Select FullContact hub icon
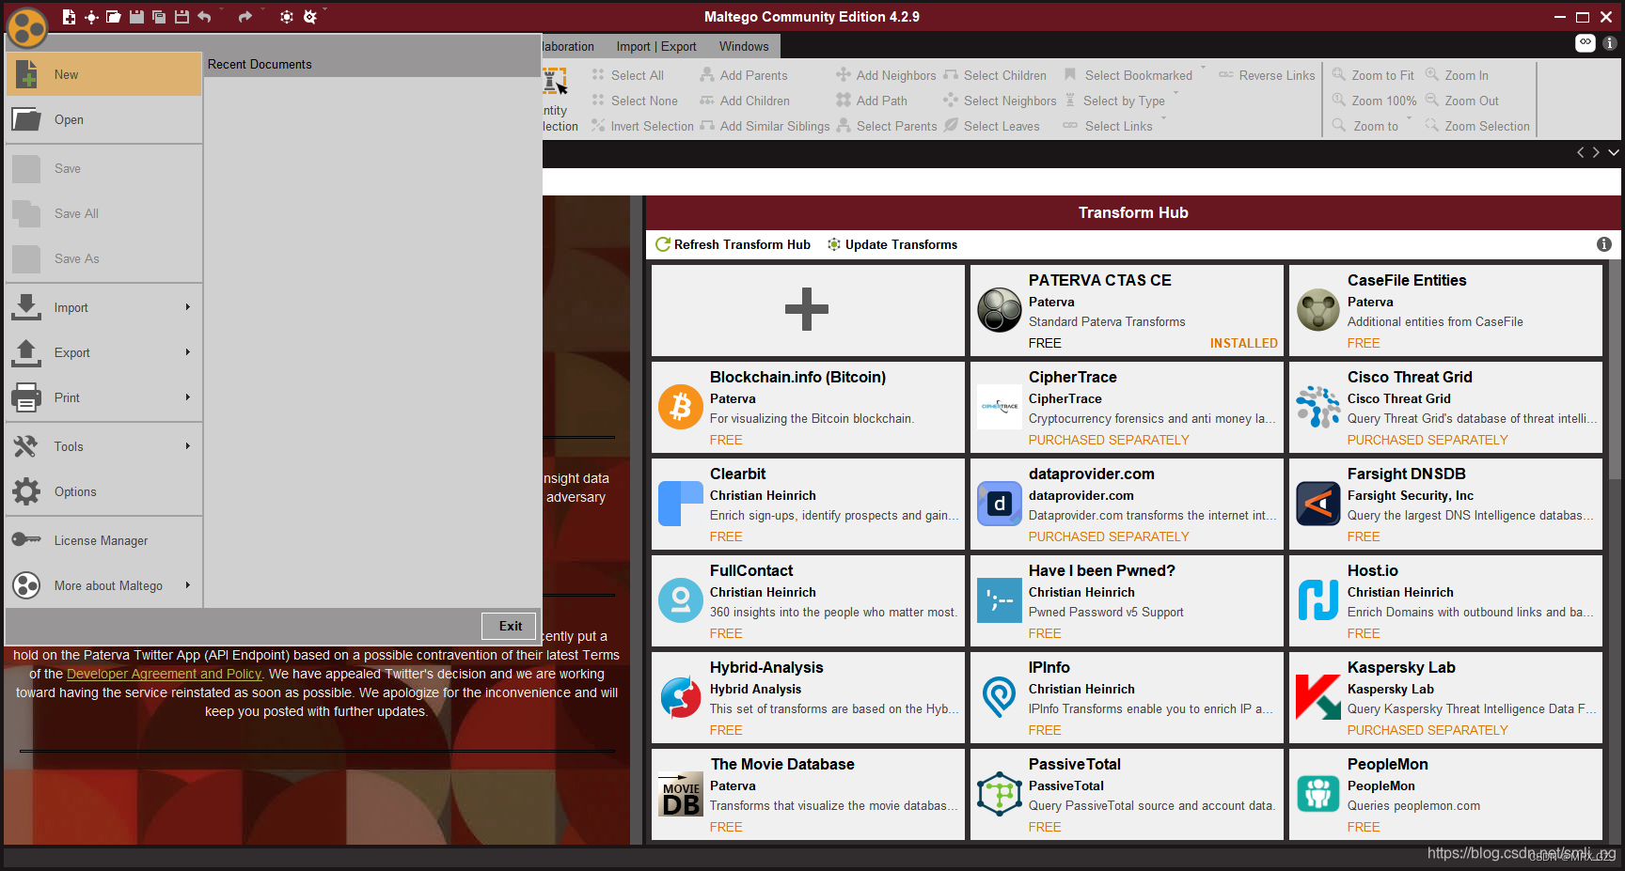 tap(681, 600)
